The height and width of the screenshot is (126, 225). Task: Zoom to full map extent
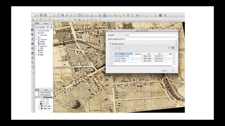(x=79, y=15)
